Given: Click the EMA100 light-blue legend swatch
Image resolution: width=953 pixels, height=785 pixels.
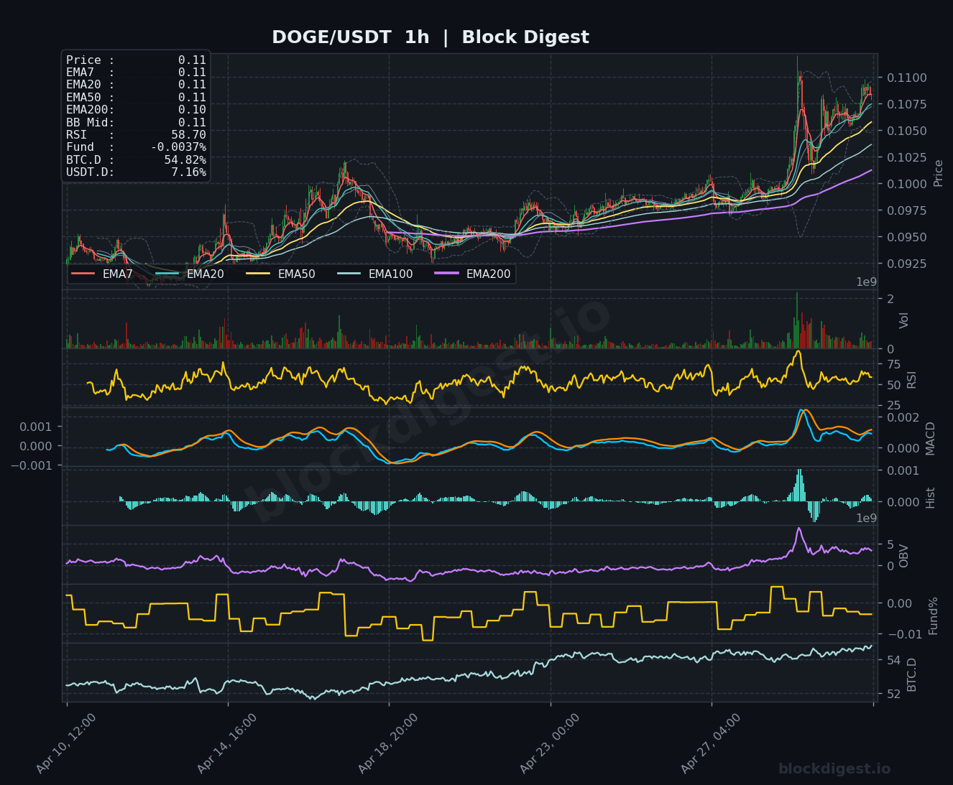Looking at the screenshot, I should (x=349, y=274).
